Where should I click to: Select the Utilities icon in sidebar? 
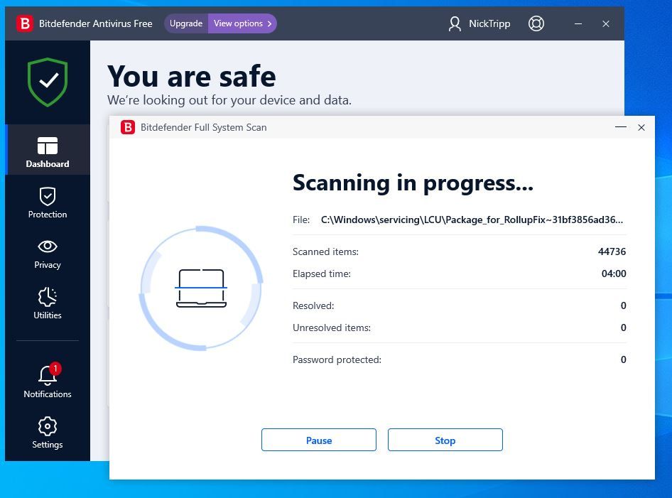(x=48, y=297)
